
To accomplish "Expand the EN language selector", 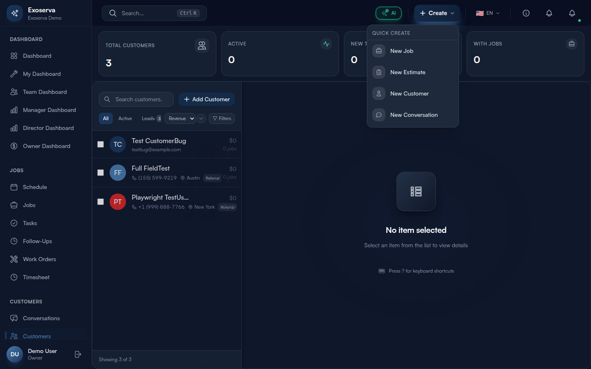I will tap(488, 13).
